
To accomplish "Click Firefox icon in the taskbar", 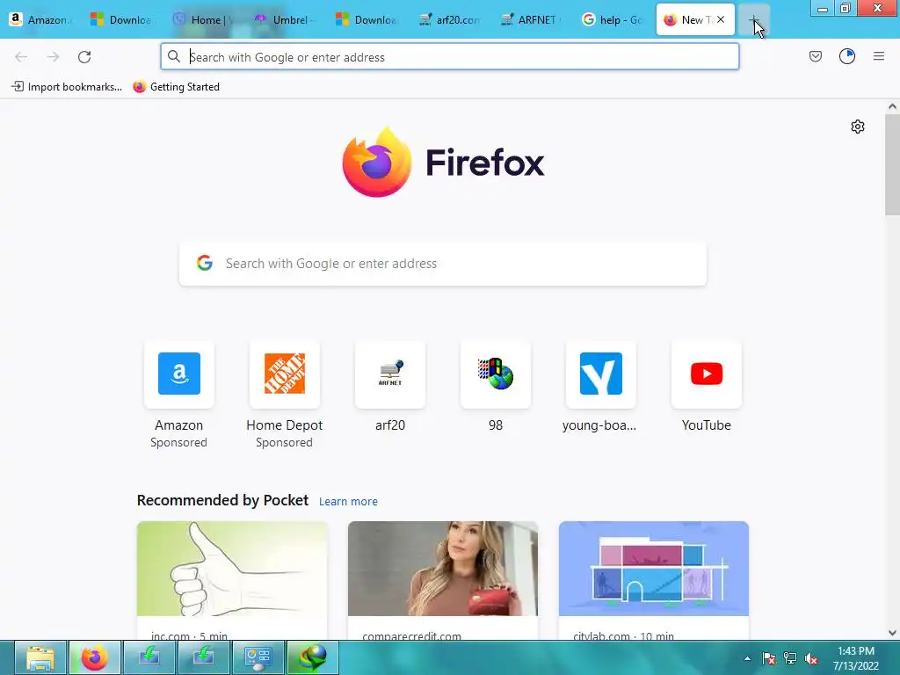I will pyautogui.click(x=95, y=657).
